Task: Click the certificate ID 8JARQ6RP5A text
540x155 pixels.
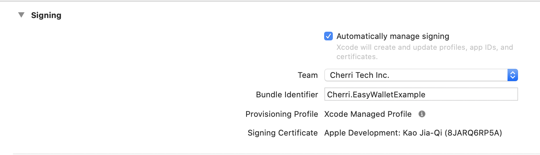Action: click(474, 133)
